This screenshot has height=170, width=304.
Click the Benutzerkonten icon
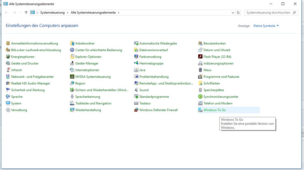click(200, 43)
